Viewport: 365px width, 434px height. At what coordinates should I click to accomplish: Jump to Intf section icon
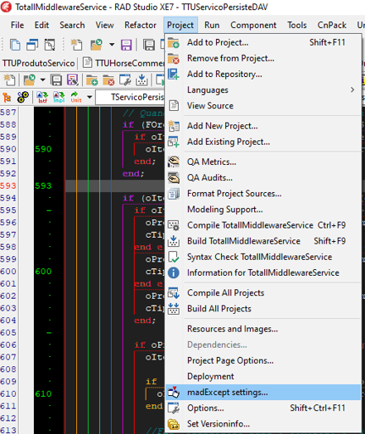click(42, 97)
